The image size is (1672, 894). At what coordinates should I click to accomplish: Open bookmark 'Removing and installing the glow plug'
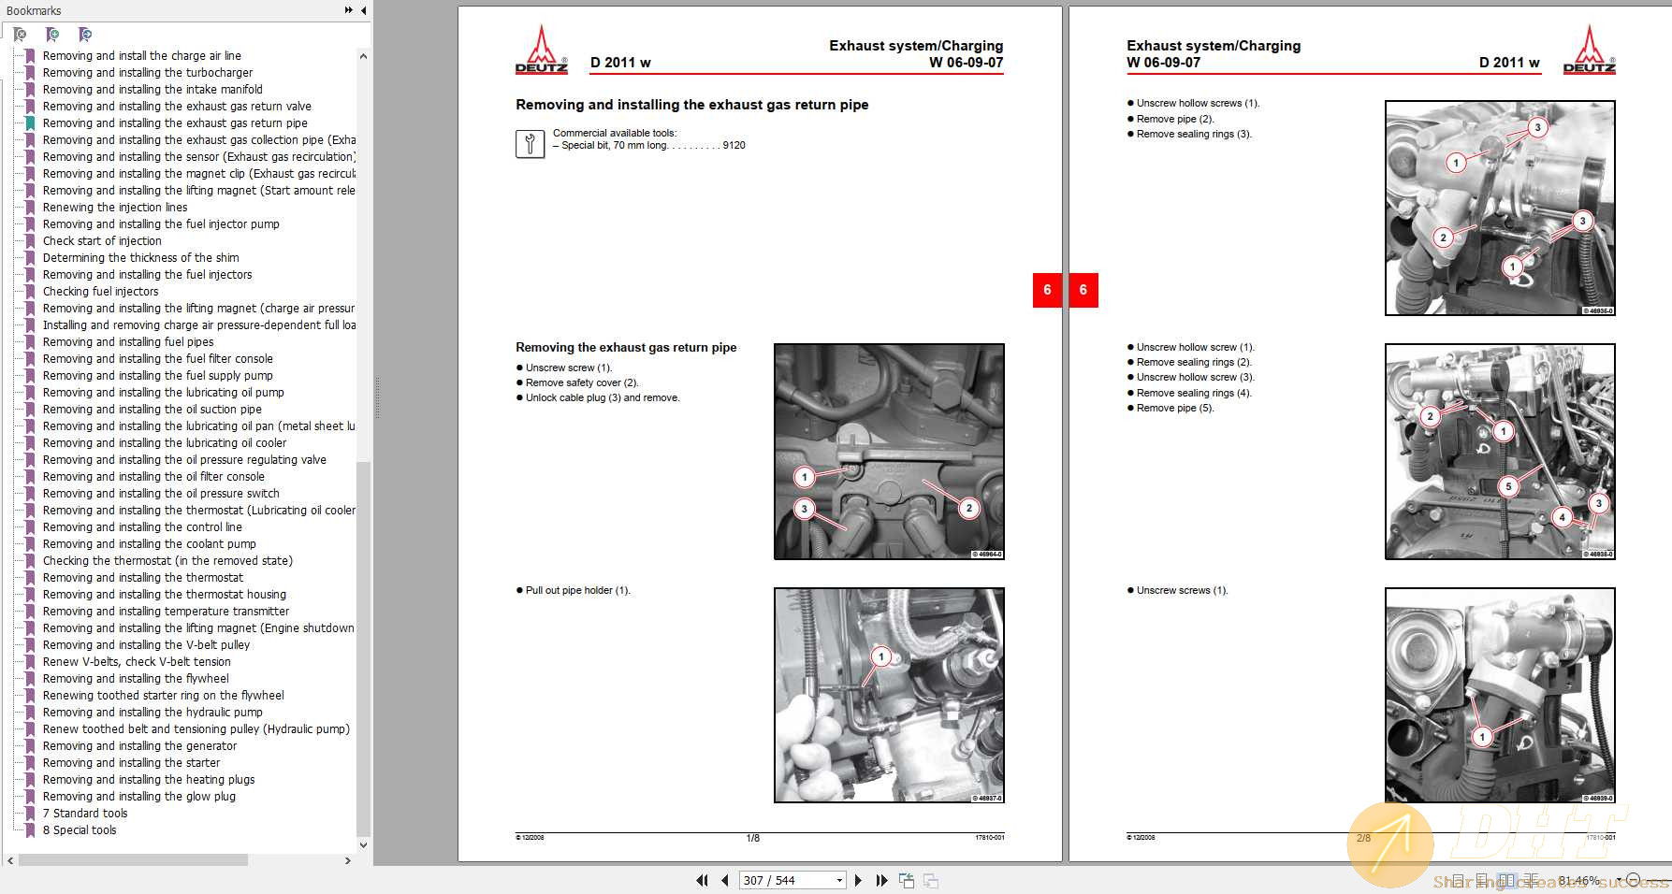click(139, 796)
